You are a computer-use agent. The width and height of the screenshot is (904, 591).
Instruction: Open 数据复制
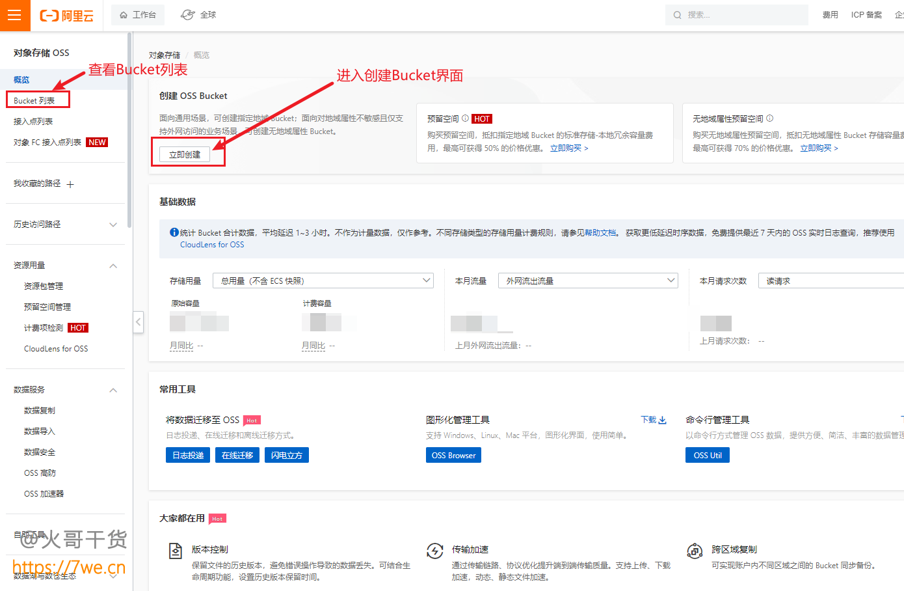coord(40,410)
